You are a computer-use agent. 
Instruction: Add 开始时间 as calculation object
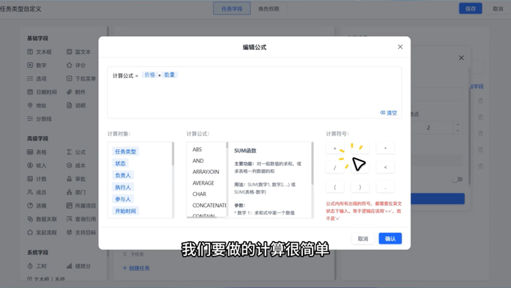pyautogui.click(x=125, y=211)
